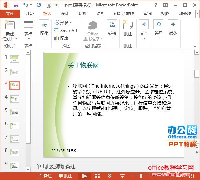Click the slide area scroll up arrow
Screen dimensions: 200x180
coord(197,52)
